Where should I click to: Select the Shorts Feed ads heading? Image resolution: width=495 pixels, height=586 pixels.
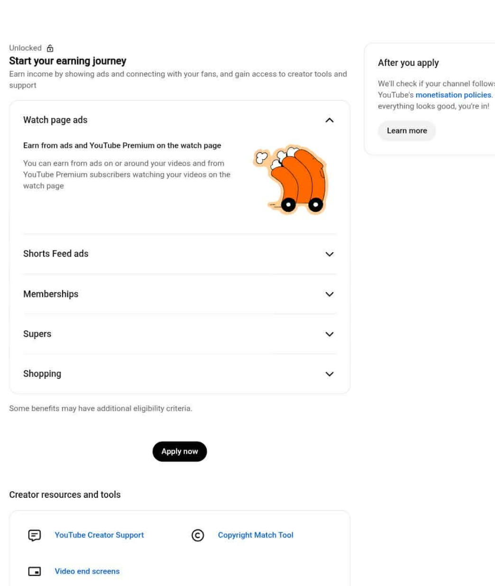[56, 254]
